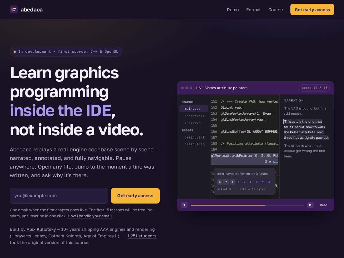The width and height of the screenshot is (344, 258).
Task: Click the 1.6 — Vertex attribute pointers title
Action: click(222, 88)
